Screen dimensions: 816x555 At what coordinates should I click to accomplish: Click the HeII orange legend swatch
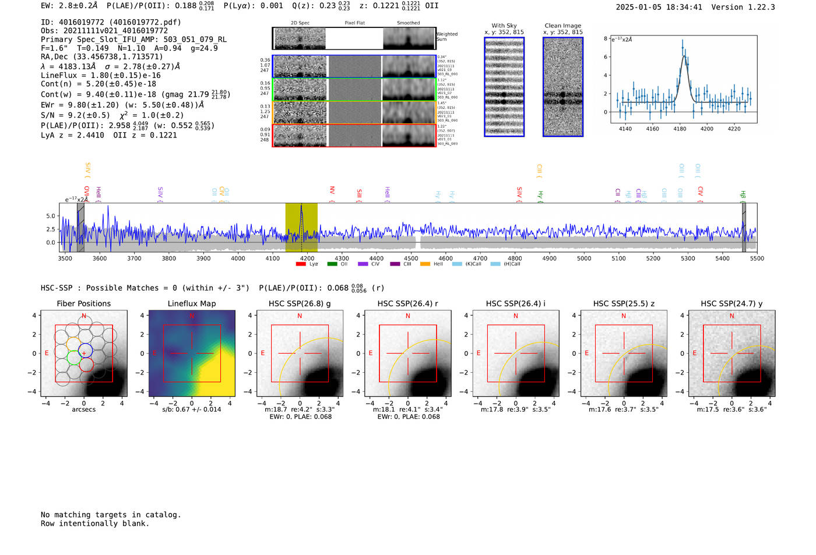pos(425,264)
